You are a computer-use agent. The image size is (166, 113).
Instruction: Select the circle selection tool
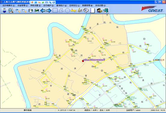click(x=67, y=11)
